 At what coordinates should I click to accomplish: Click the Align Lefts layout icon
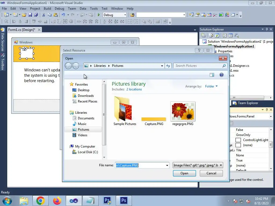(14, 21)
